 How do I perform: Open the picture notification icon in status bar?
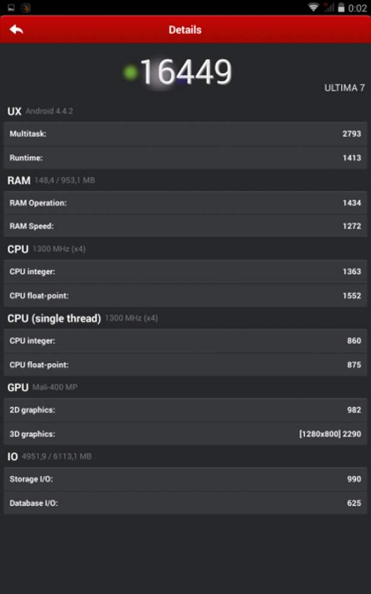(11, 7)
